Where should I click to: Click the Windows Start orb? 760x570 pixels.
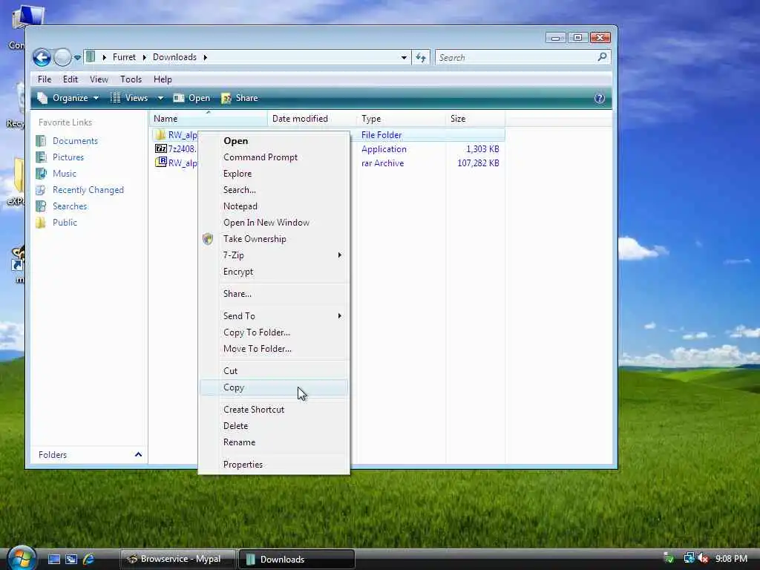22,559
